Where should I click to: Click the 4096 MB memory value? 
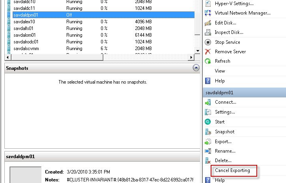[x=143, y=22]
